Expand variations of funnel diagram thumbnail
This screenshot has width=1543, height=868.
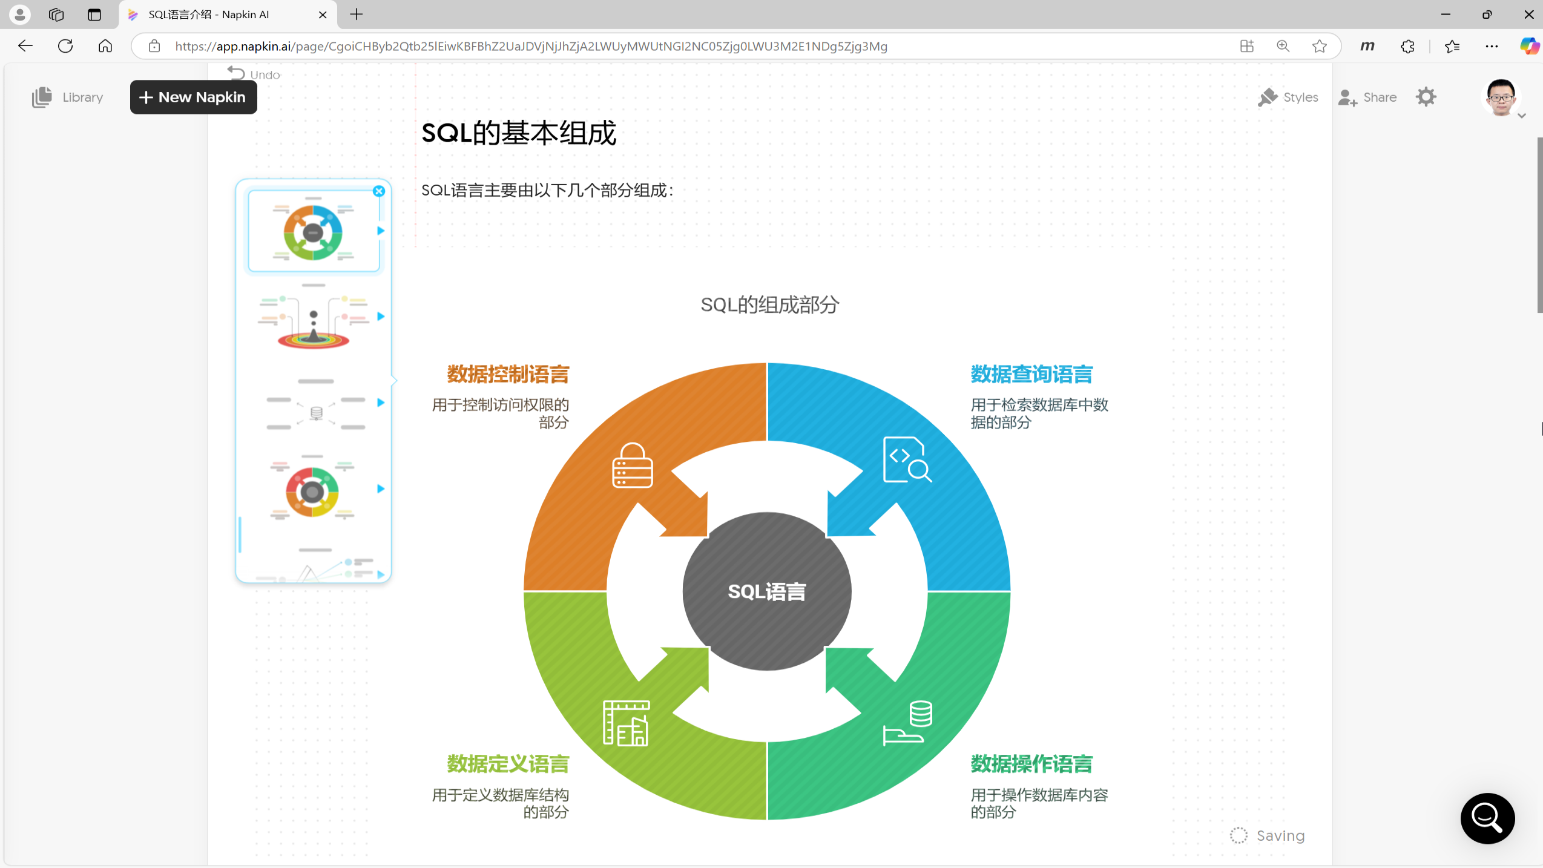(381, 316)
